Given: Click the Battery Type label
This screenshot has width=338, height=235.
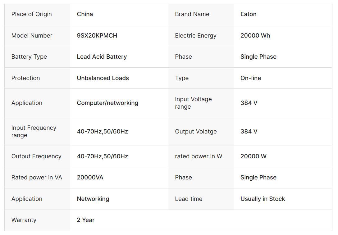Looking at the screenshot, I should click(x=29, y=56).
